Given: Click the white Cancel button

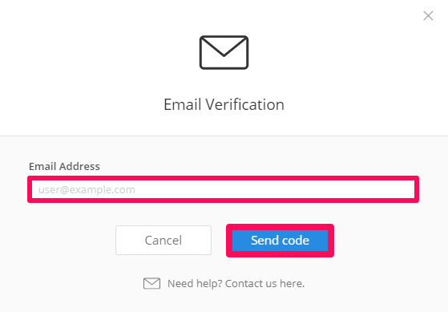Looking at the screenshot, I should point(163,241).
